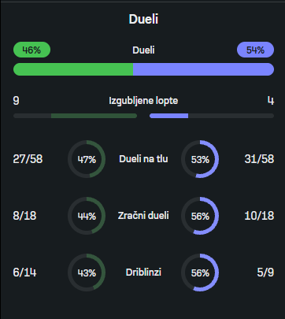Image resolution: width=285 pixels, height=319 pixels.
Task: Click the Izgubljene lopte label
Action: [143, 101]
